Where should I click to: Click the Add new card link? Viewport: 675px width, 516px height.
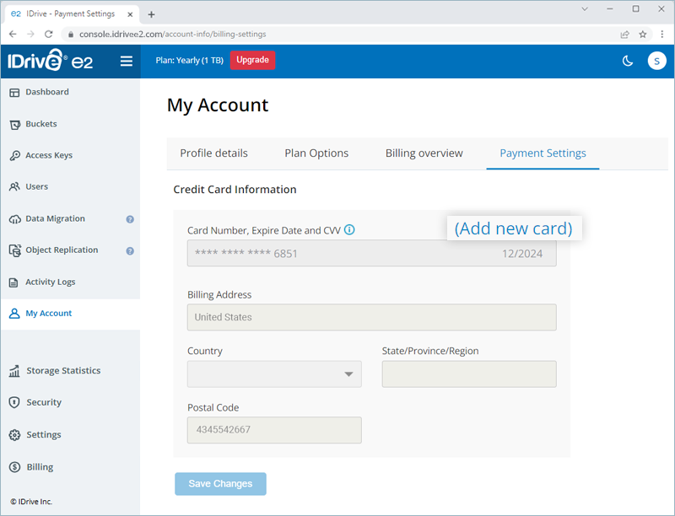[x=513, y=228]
